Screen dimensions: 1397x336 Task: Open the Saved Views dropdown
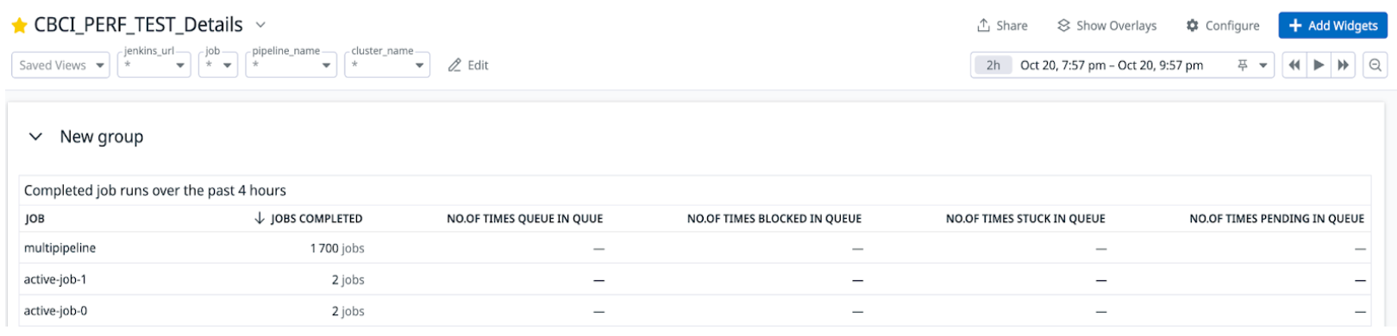(x=60, y=65)
